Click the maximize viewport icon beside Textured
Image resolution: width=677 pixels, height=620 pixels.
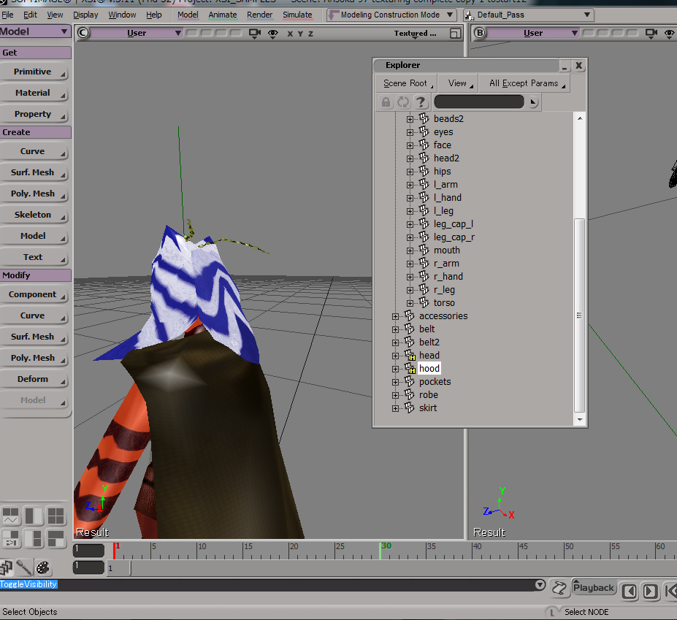pyautogui.click(x=455, y=34)
